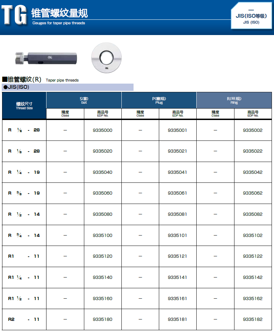
Task: Click the JIS(ISO等级) badge
Action: pyautogui.click(x=251, y=16)
